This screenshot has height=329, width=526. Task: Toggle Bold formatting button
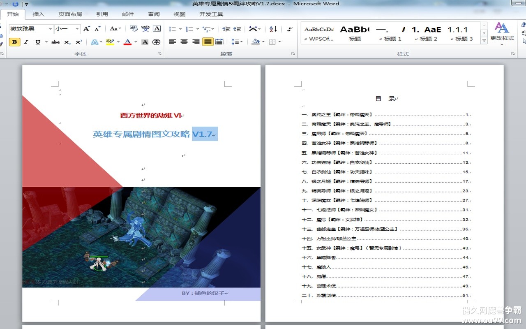pos(14,42)
